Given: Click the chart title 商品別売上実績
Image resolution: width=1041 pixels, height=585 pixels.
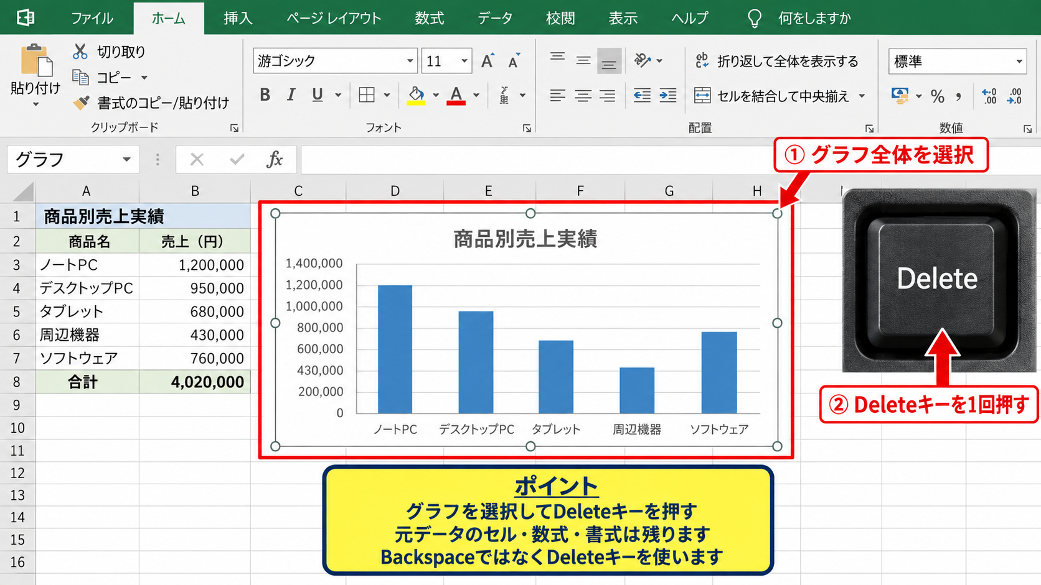Looking at the screenshot, I should [525, 239].
